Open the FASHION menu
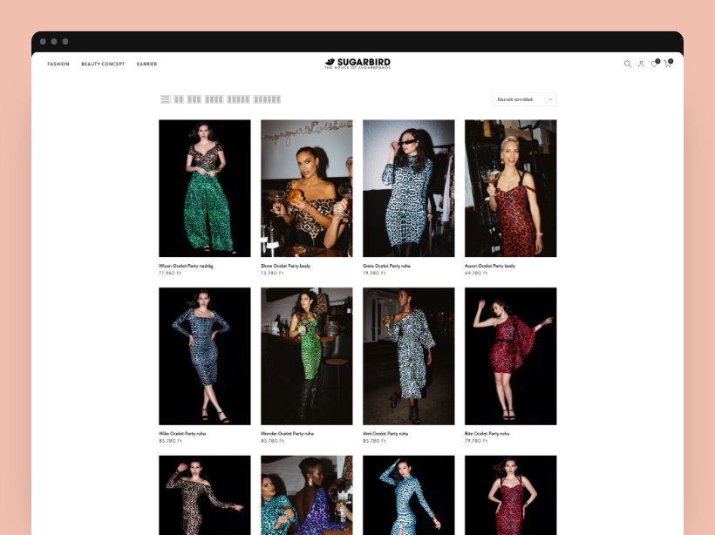 58,64
